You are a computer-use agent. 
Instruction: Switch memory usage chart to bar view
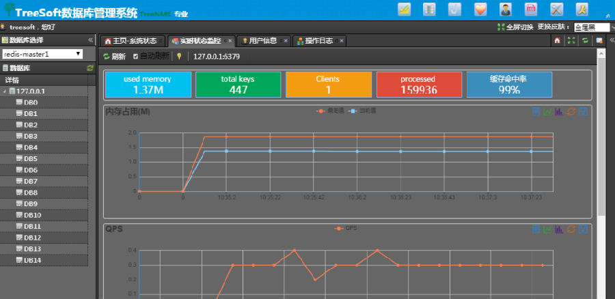[x=559, y=112]
